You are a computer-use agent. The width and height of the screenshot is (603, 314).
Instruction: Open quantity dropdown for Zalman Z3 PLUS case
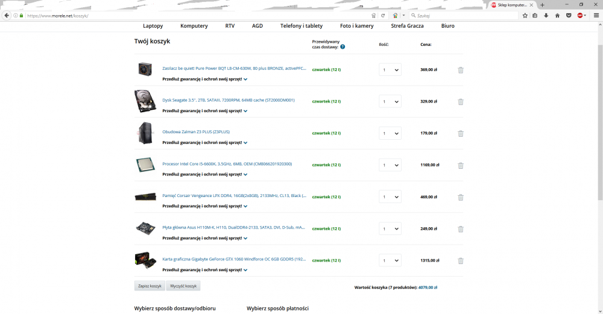(390, 133)
